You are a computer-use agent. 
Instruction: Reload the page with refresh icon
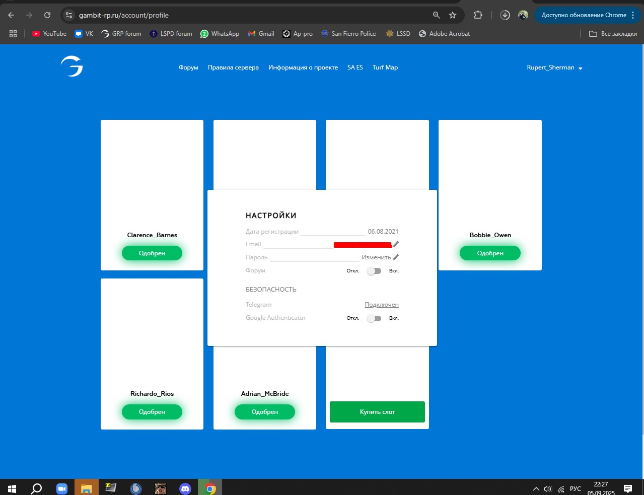(47, 15)
